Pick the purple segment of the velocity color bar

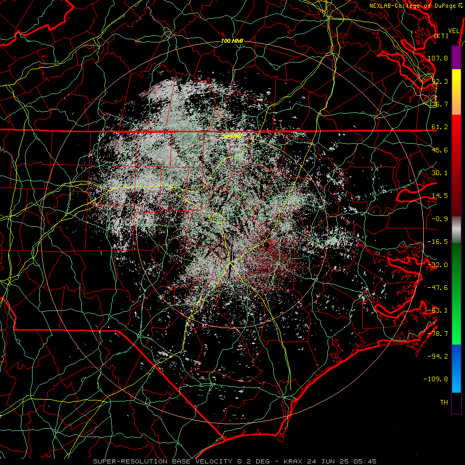456,57
